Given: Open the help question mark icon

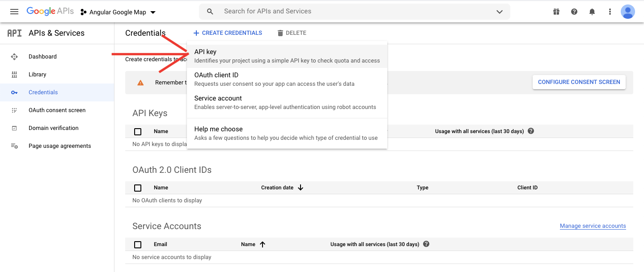Looking at the screenshot, I should point(574,12).
